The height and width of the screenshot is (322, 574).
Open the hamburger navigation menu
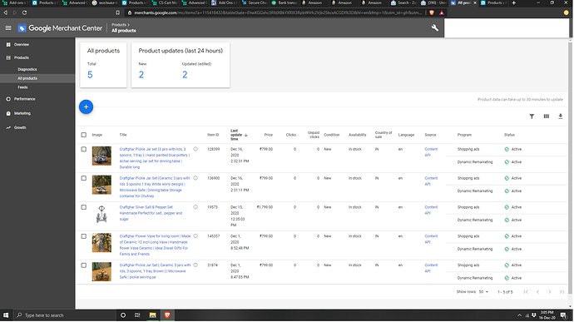point(8,27)
